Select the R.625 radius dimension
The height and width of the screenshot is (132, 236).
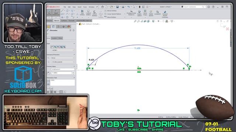pos(91,60)
